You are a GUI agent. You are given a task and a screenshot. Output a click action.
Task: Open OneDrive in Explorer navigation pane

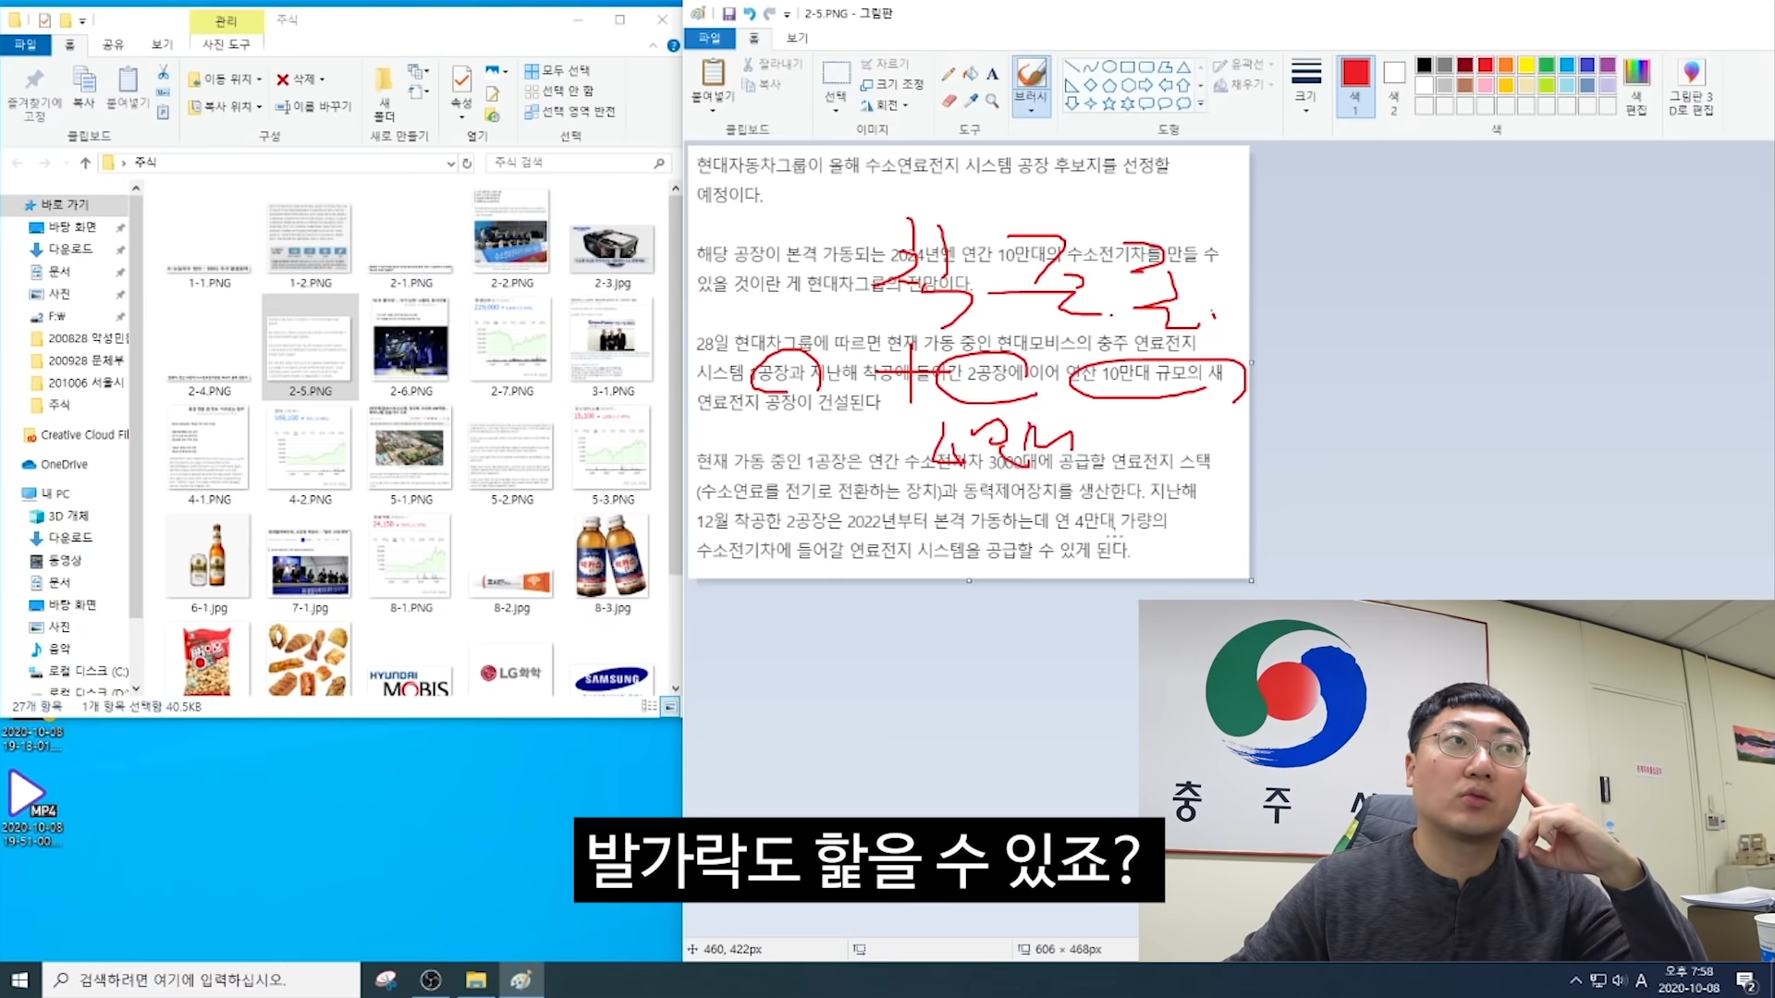pyautogui.click(x=64, y=465)
